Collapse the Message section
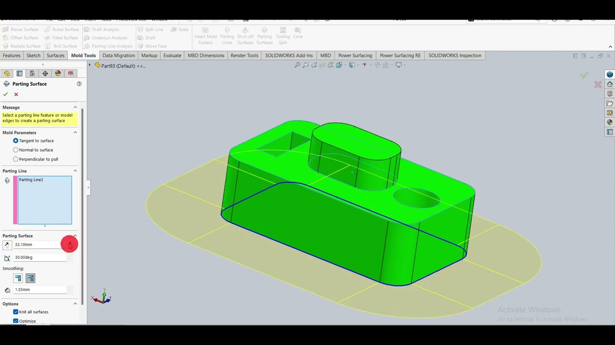The height and width of the screenshot is (345, 615). 75,107
